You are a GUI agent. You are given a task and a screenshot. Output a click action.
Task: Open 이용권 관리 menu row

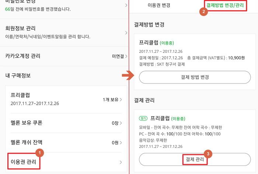[x=66, y=162]
